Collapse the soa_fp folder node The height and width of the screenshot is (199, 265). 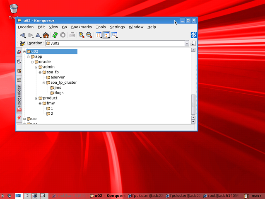point(40,73)
